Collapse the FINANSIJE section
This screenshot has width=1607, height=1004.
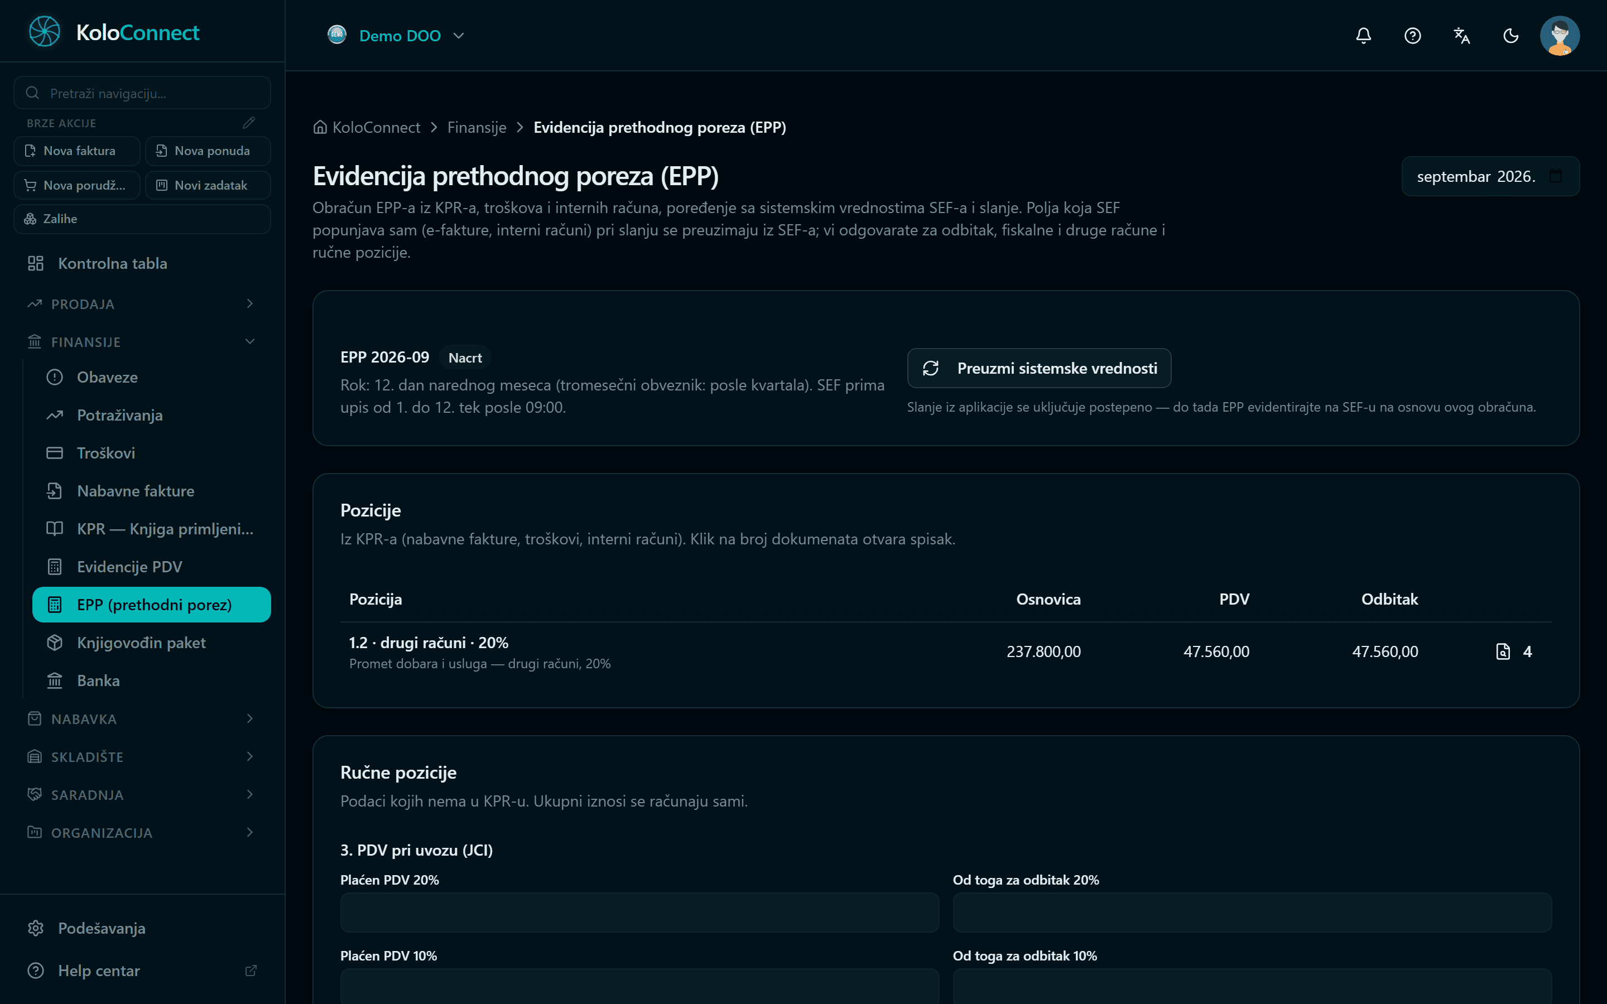click(142, 341)
